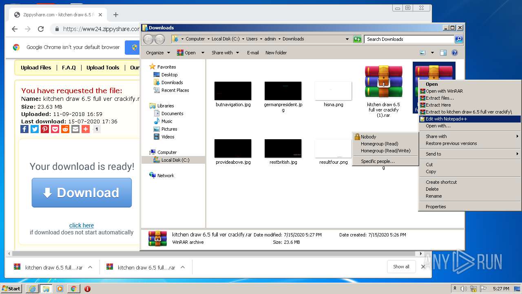Select Nobody in sharing submenu
The image size is (522, 294).
coord(385,137)
